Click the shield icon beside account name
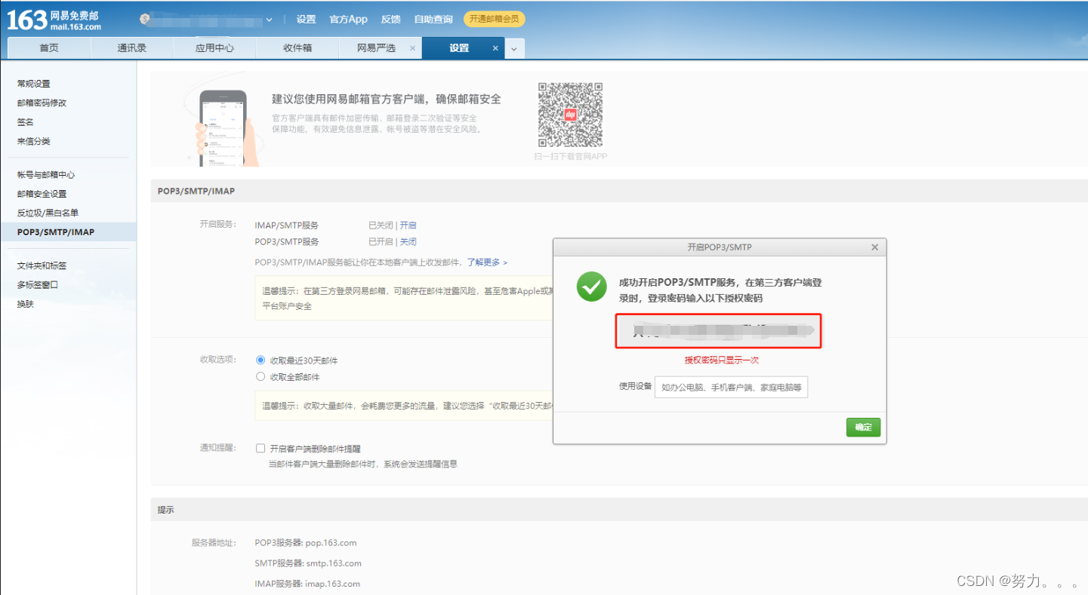Screen dimensions: 1088x595 pyautogui.click(x=145, y=19)
